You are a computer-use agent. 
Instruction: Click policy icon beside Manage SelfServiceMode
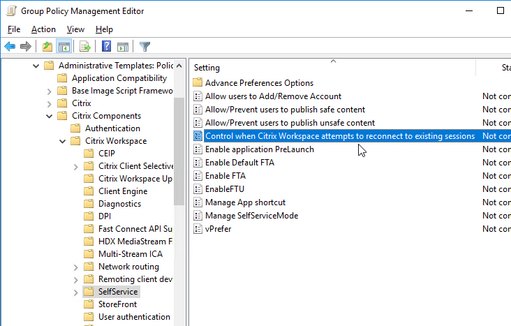point(198,216)
